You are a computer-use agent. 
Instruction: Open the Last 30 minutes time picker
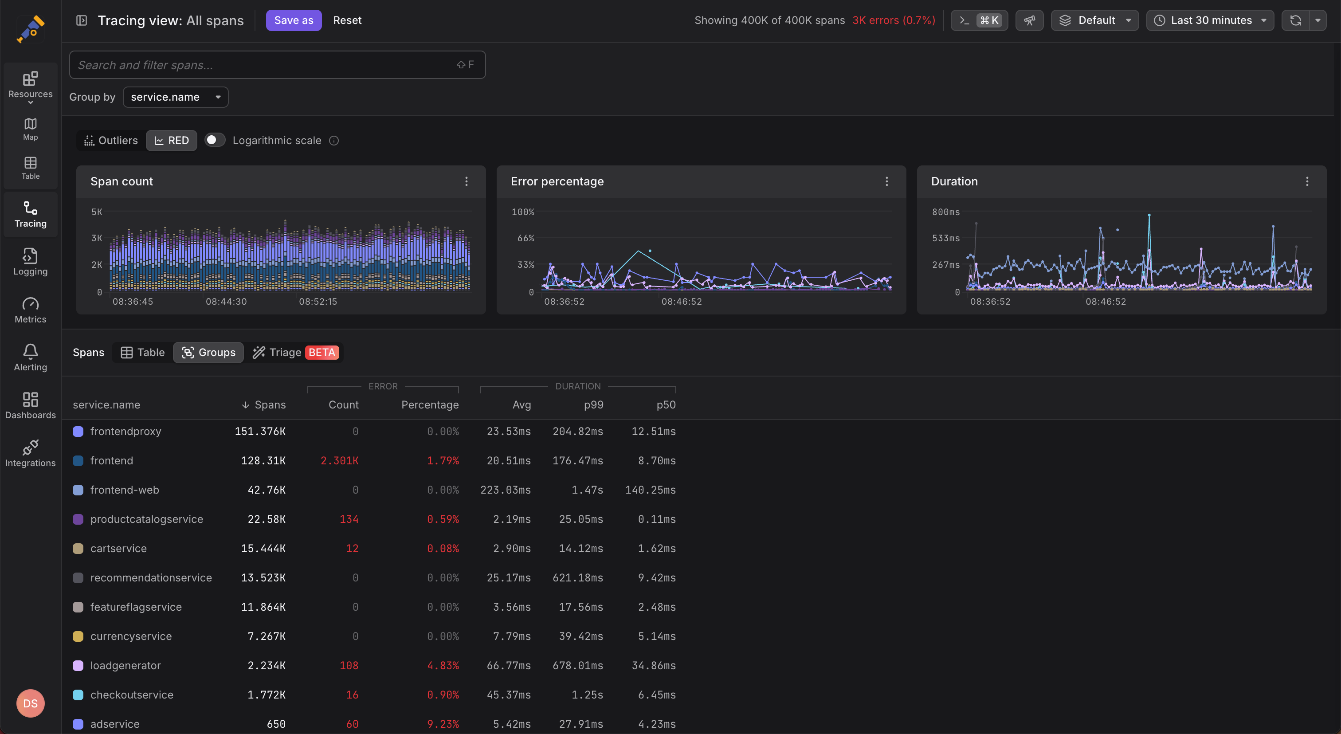tap(1210, 20)
